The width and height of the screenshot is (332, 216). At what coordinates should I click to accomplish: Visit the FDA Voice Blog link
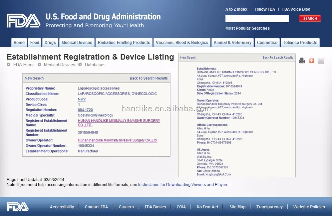click(x=296, y=9)
